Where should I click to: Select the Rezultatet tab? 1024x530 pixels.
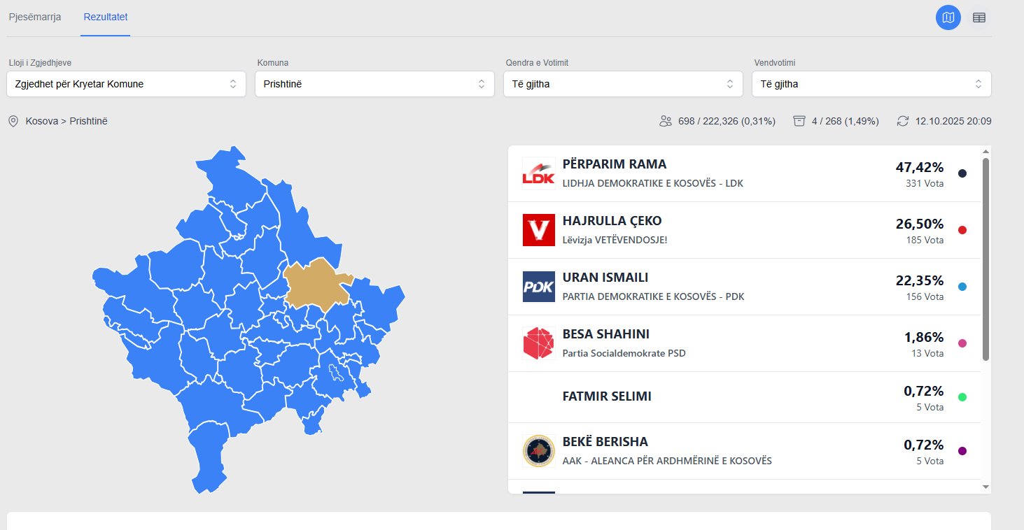click(105, 17)
